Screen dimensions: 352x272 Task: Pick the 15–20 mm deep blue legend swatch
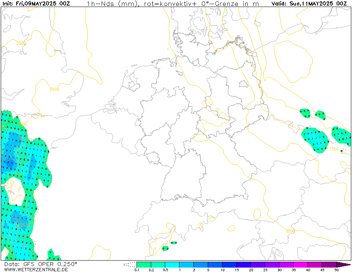coord(244,265)
